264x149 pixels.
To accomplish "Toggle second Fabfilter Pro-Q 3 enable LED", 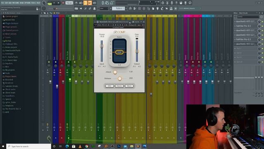I will (263, 39).
